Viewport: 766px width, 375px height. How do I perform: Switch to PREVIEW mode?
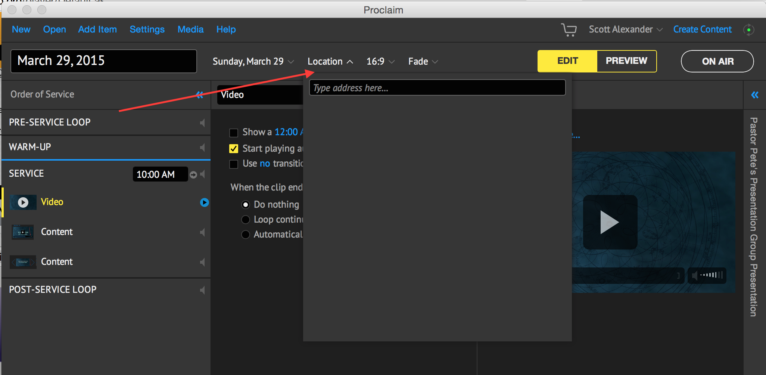pyautogui.click(x=626, y=61)
